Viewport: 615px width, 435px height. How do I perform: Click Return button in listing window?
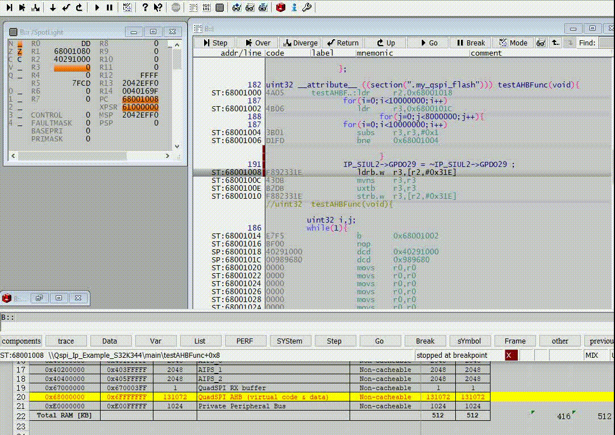[x=343, y=43]
